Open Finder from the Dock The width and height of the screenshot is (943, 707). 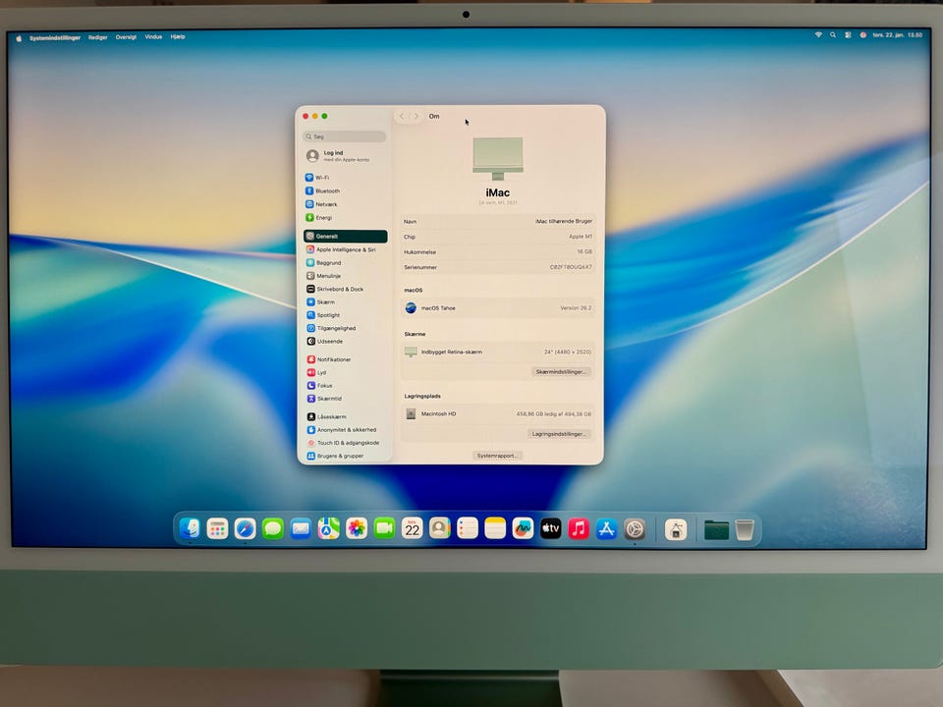(190, 529)
